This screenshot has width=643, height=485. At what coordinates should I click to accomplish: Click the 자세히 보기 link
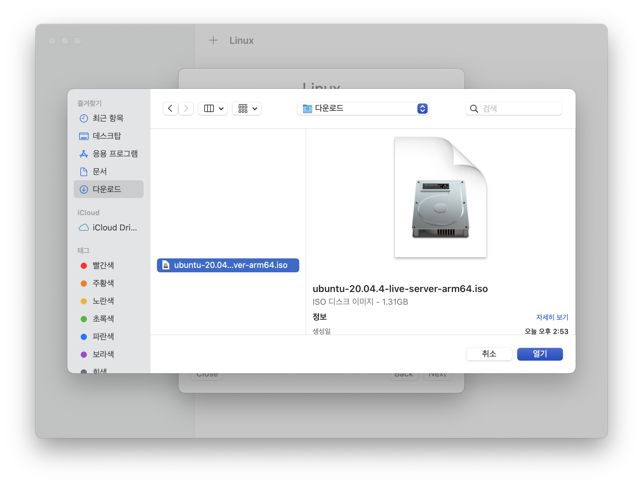[552, 317]
